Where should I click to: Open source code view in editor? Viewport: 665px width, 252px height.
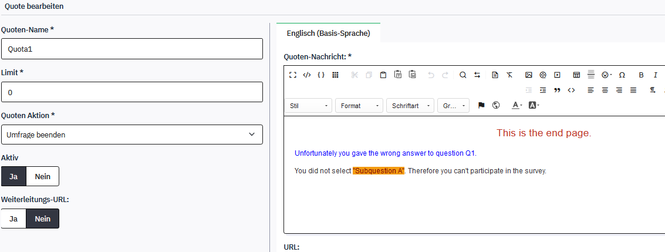[306, 75]
